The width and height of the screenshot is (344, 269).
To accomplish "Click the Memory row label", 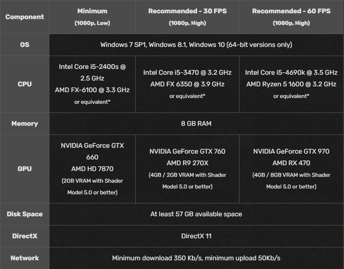I will pyautogui.click(x=24, y=123).
